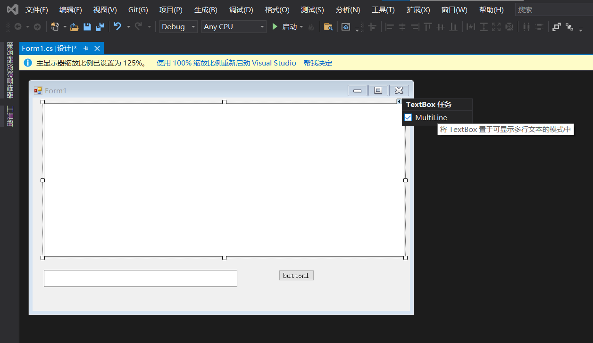Select the button1 control on the form
This screenshot has width=593, height=343.
tap(296, 276)
